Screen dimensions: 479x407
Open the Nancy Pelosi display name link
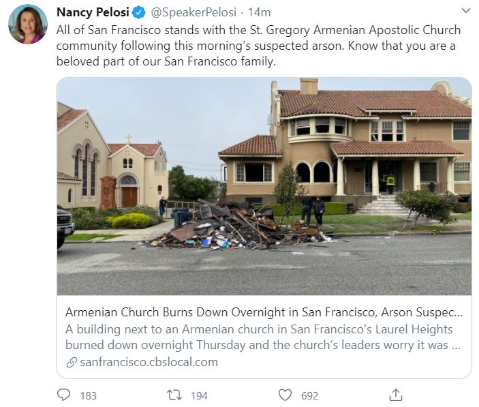click(93, 12)
